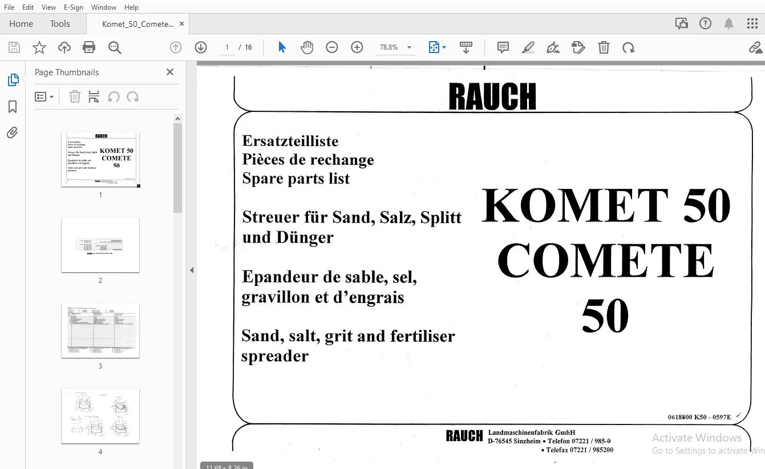The width and height of the screenshot is (765, 469).
Task: Click the Zoom in plus icon
Action: point(357,47)
